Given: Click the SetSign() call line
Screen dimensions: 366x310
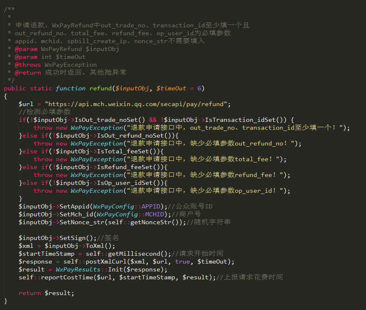Looking at the screenshot, I should point(69,238).
